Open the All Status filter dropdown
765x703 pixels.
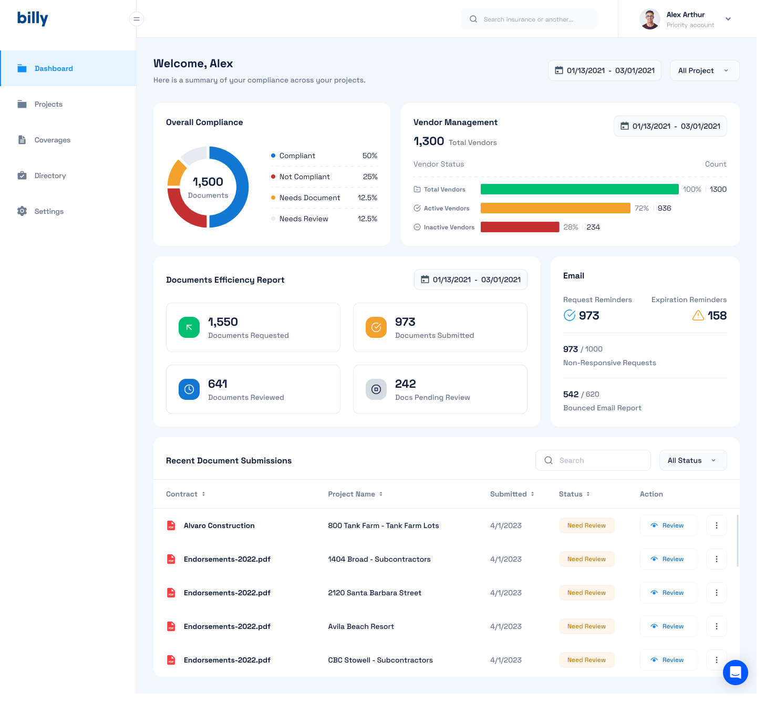point(693,460)
